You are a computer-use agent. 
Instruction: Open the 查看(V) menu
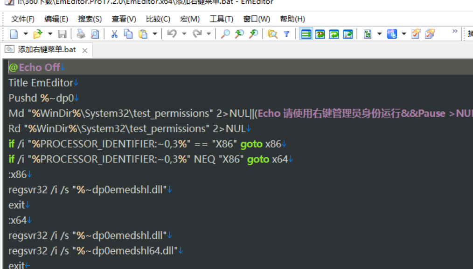124,19
